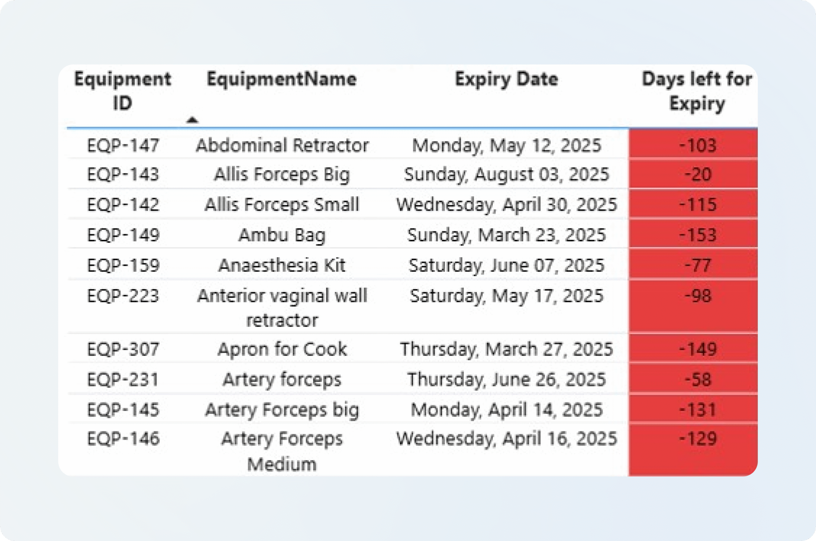Click the Saturday, June 07, 2025 date
The image size is (816, 541).
tap(506, 266)
